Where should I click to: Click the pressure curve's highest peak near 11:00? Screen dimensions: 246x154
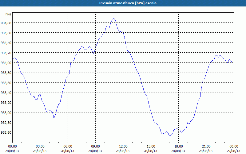pyautogui.click(x=113, y=18)
